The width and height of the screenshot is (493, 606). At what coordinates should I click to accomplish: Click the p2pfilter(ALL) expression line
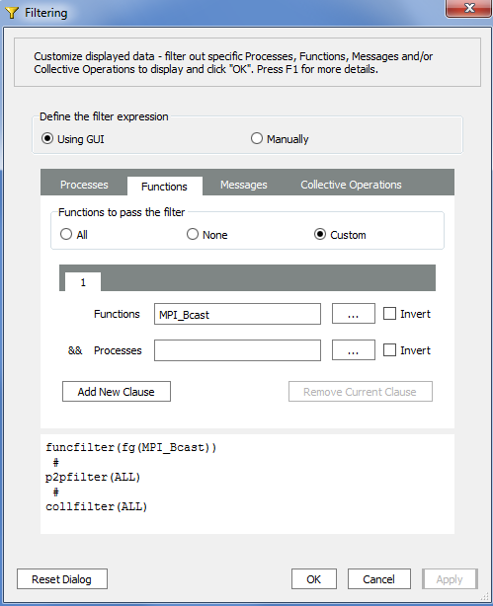[x=93, y=478]
